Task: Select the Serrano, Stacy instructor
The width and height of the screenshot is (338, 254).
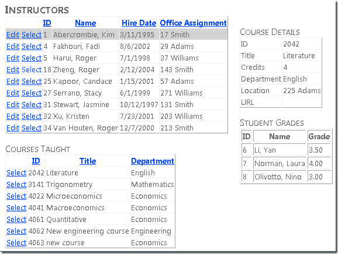Action: pos(32,93)
